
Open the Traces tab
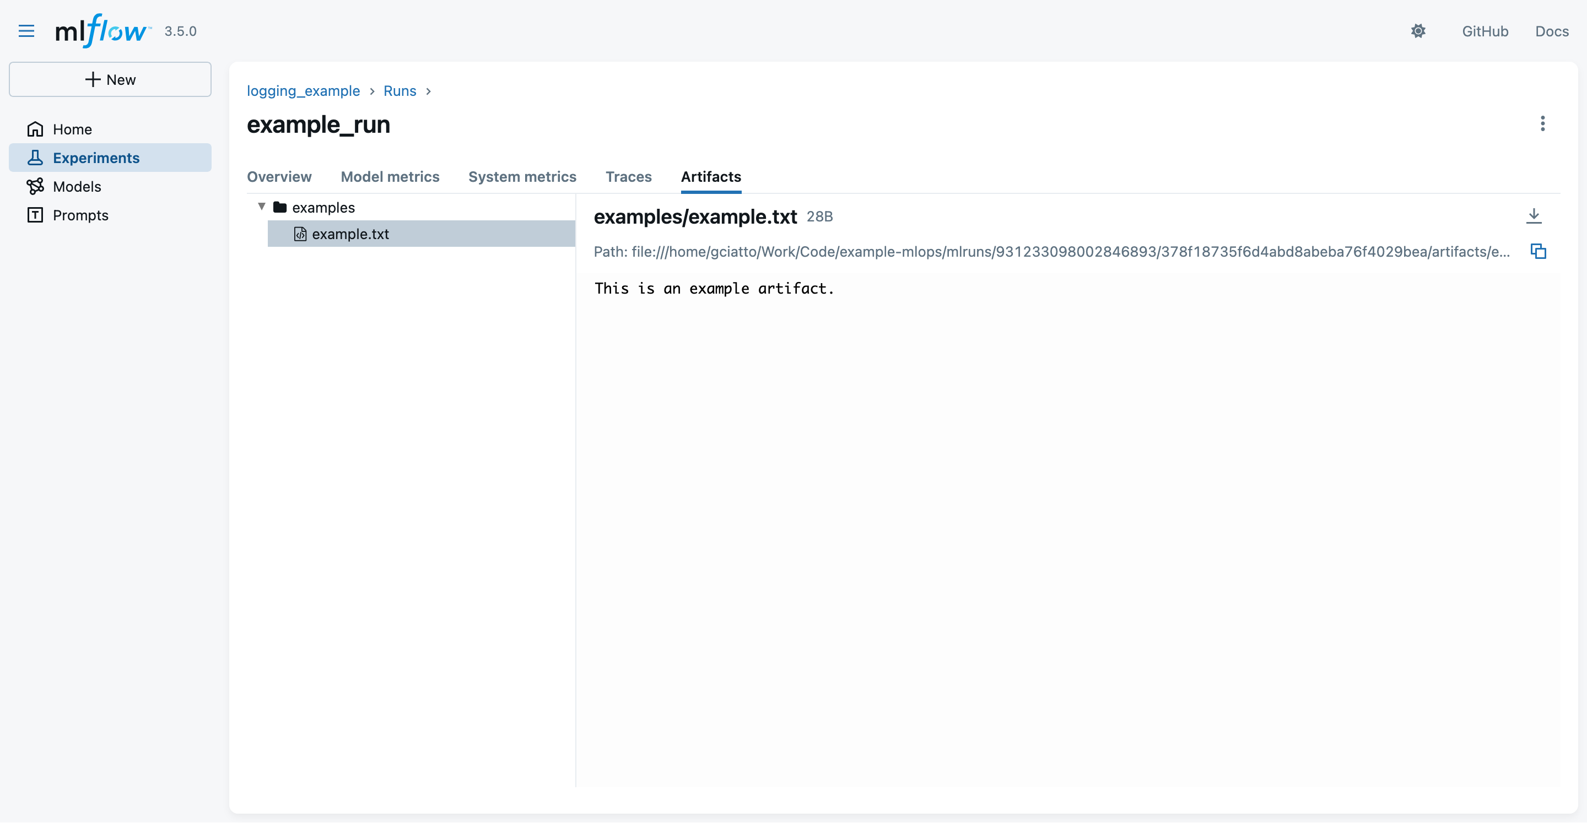(x=628, y=177)
